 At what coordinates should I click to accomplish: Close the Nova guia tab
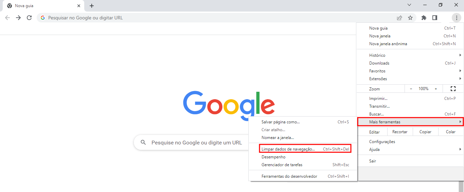(79, 6)
